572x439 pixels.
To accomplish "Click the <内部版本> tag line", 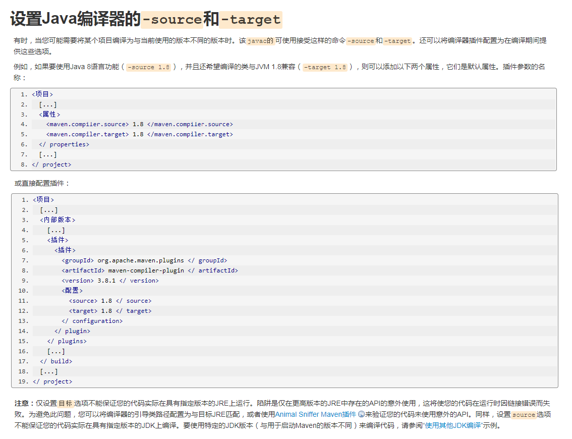I will tap(58, 220).
